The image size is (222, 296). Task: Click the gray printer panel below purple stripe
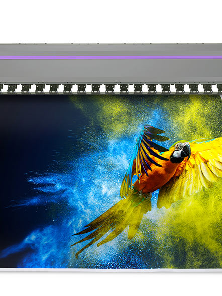tap(111, 70)
